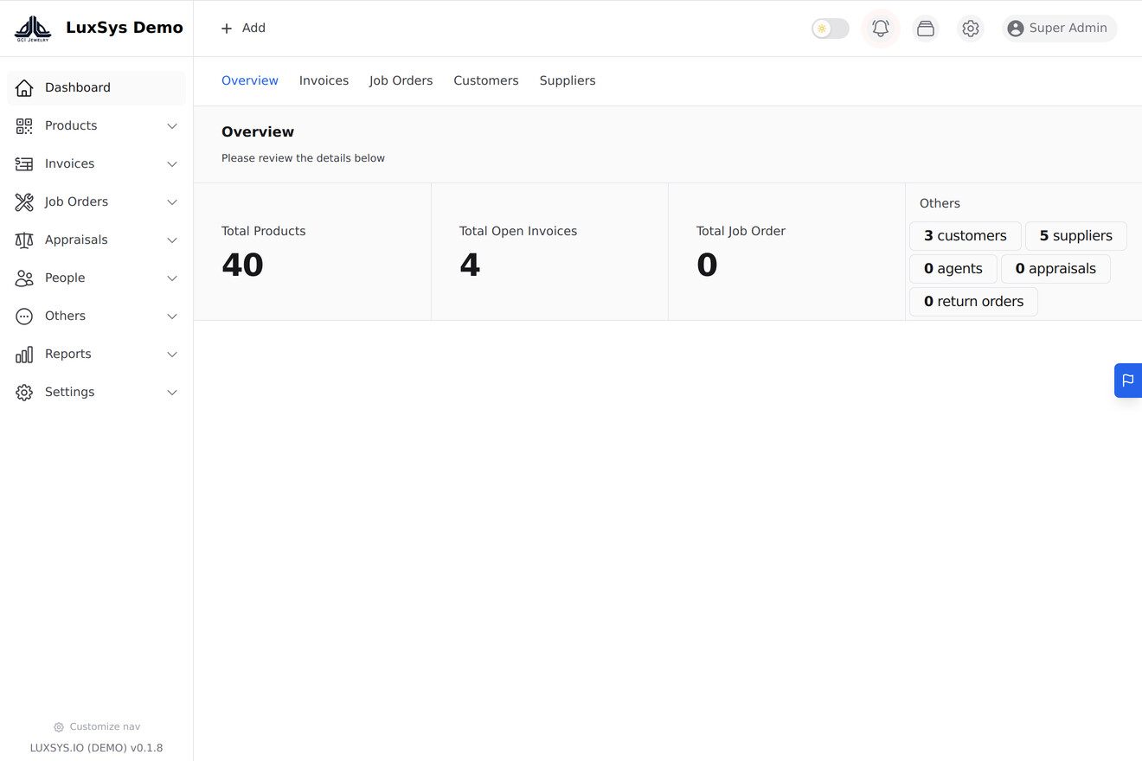Screen dimensions: 1142x761
Task: Open the 5 suppliers chip
Action: tap(1076, 236)
